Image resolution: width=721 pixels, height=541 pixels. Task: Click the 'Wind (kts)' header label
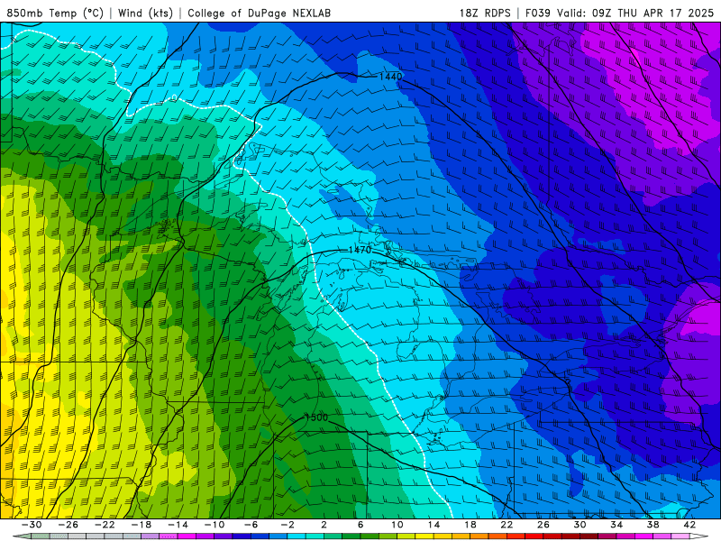click(145, 13)
